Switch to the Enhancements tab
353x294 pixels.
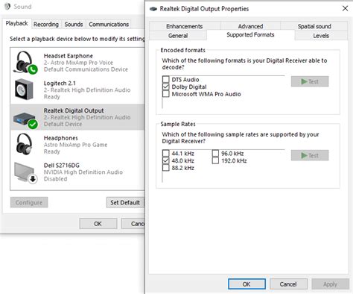(185, 26)
